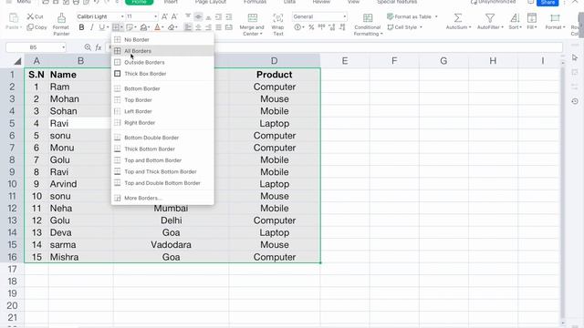Choose Bottom Border menu item
The image size is (584, 328).
162,88
